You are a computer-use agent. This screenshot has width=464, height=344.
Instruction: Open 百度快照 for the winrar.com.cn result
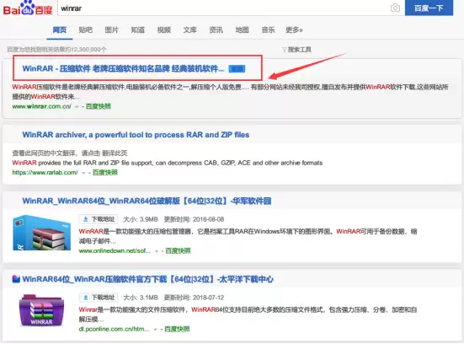(99, 106)
